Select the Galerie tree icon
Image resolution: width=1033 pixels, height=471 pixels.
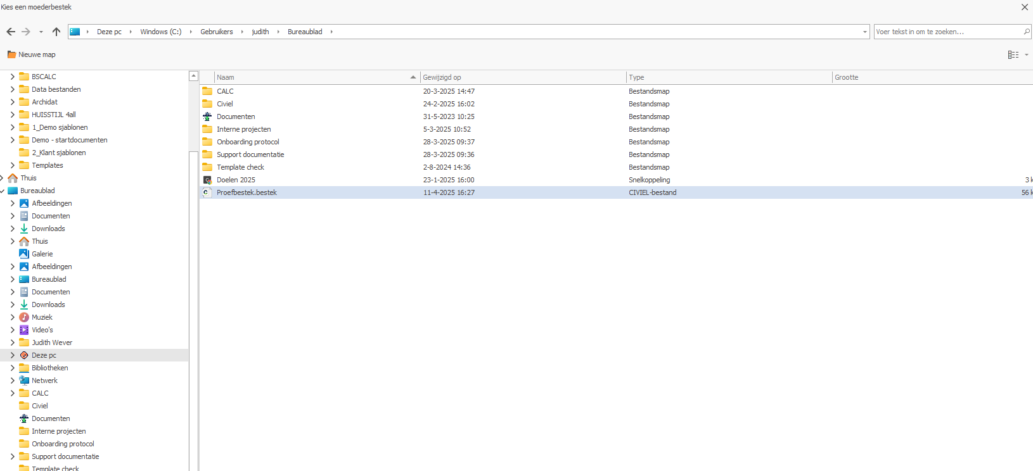pyautogui.click(x=24, y=254)
